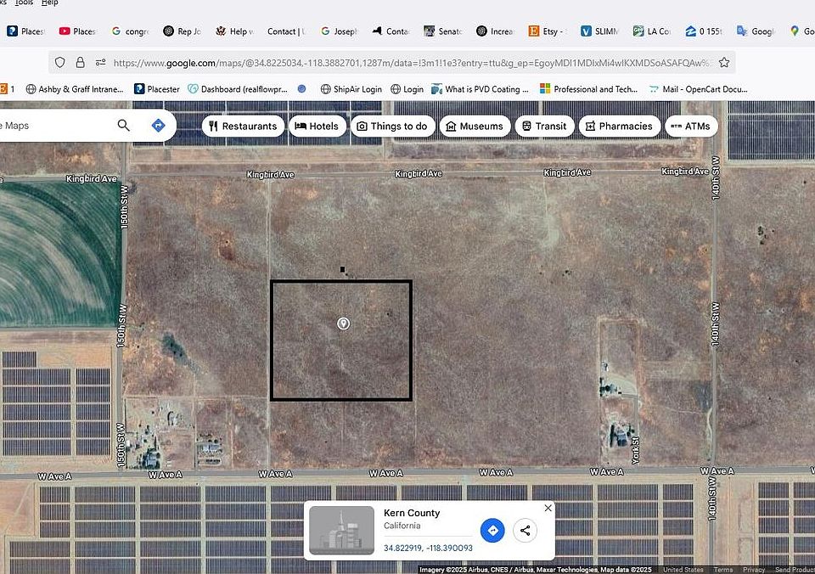Click the Privacy link in map footer
Screen dimensions: 815x574
tap(754, 570)
